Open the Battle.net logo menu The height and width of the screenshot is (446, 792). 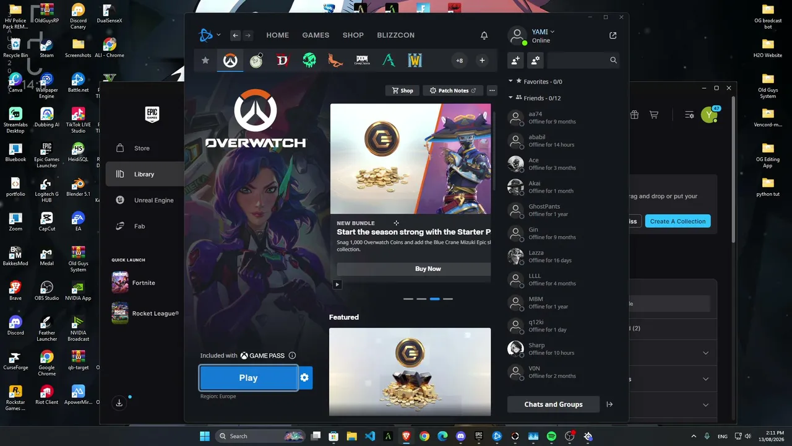[209, 35]
